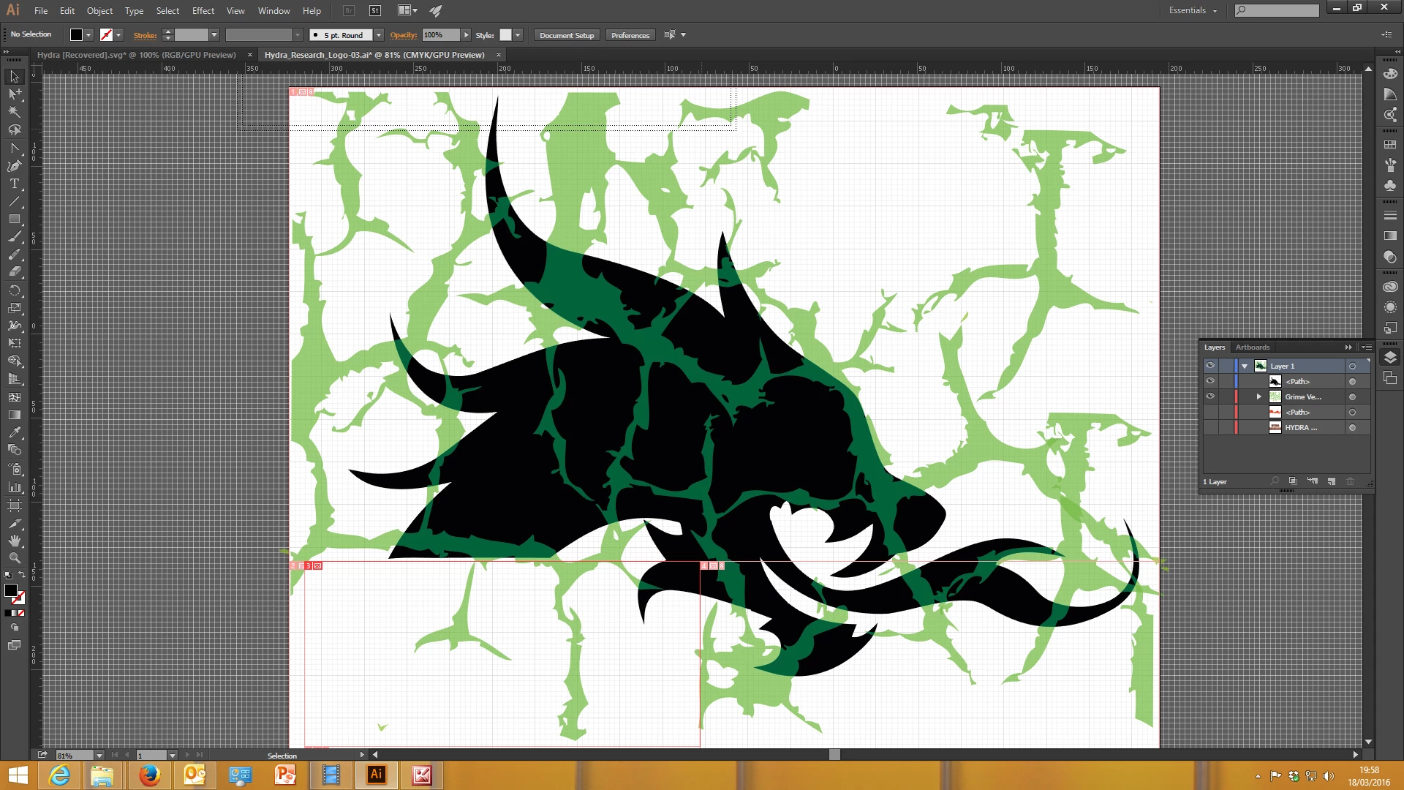Screen dimensions: 1404x790
Task: Click the Document Setup button
Action: pyautogui.click(x=567, y=35)
